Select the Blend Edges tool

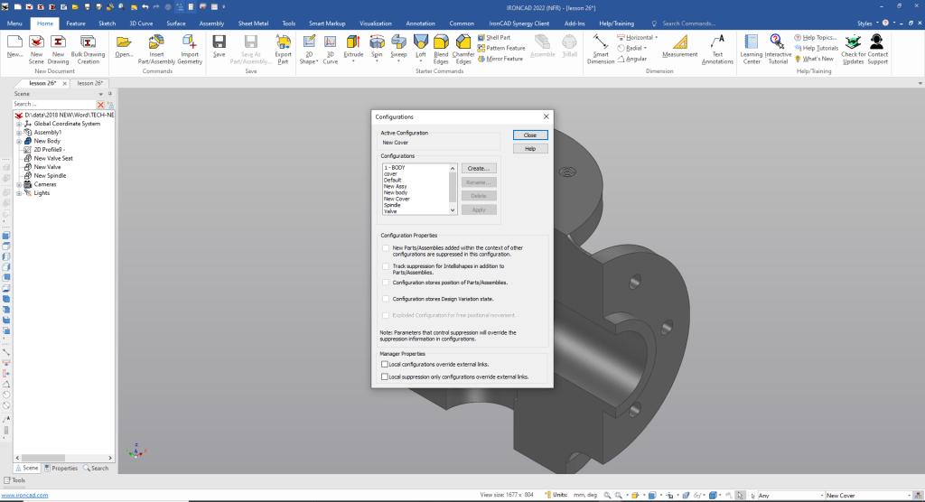[441, 42]
